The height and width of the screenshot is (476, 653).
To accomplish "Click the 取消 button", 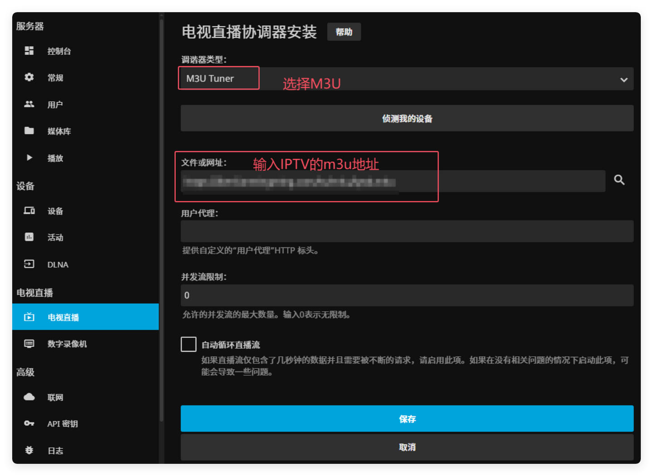I will (407, 447).
